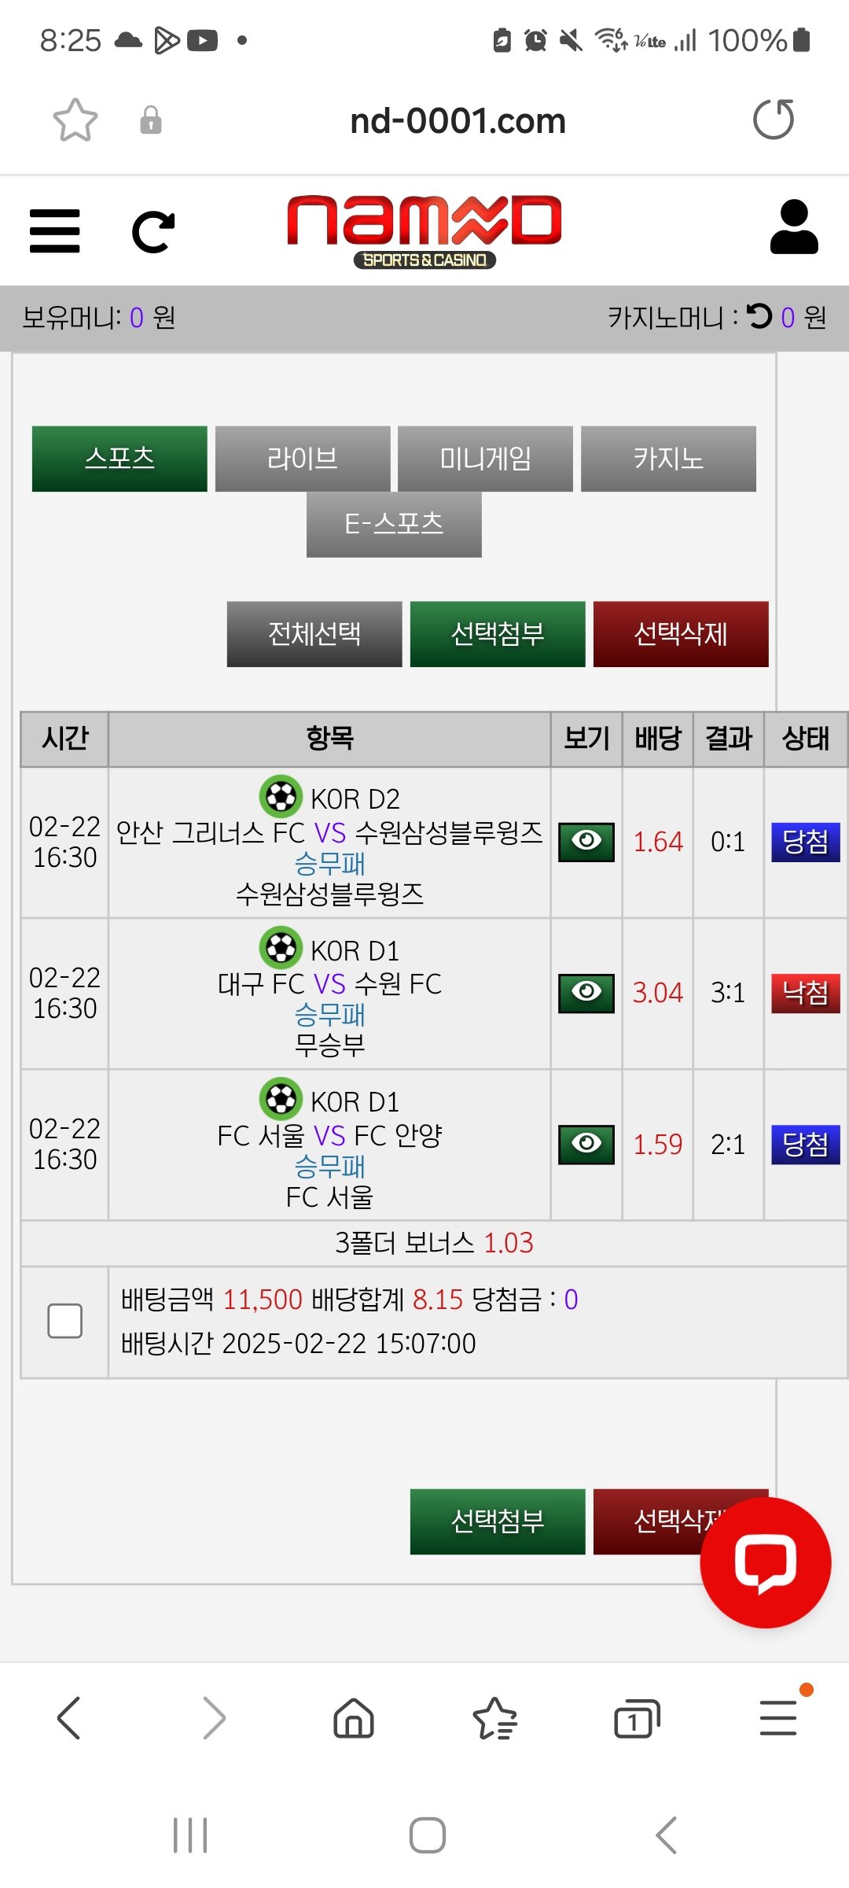This screenshot has height=1888, width=849.
Task: Tap the nd-0001.com address field
Action: pos(458,121)
